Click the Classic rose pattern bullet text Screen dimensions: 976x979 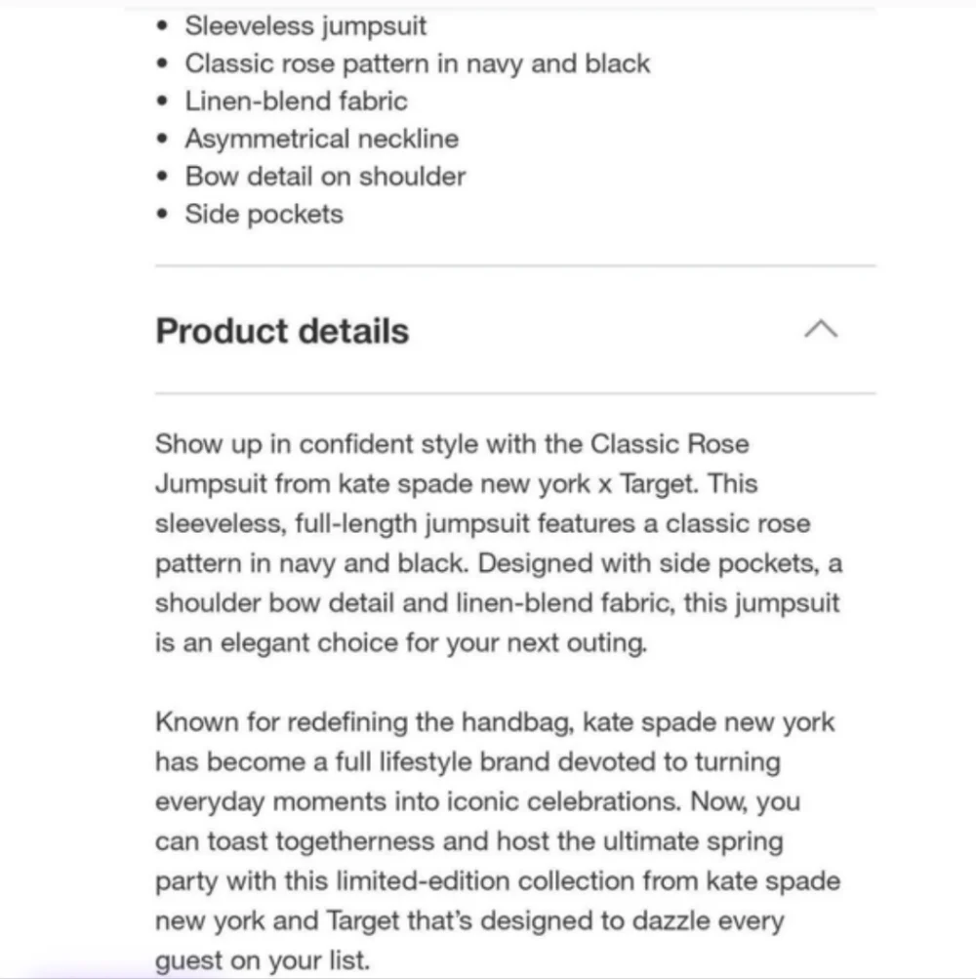(x=417, y=63)
